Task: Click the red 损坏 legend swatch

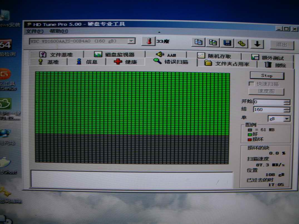Action: pyautogui.click(x=249, y=140)
